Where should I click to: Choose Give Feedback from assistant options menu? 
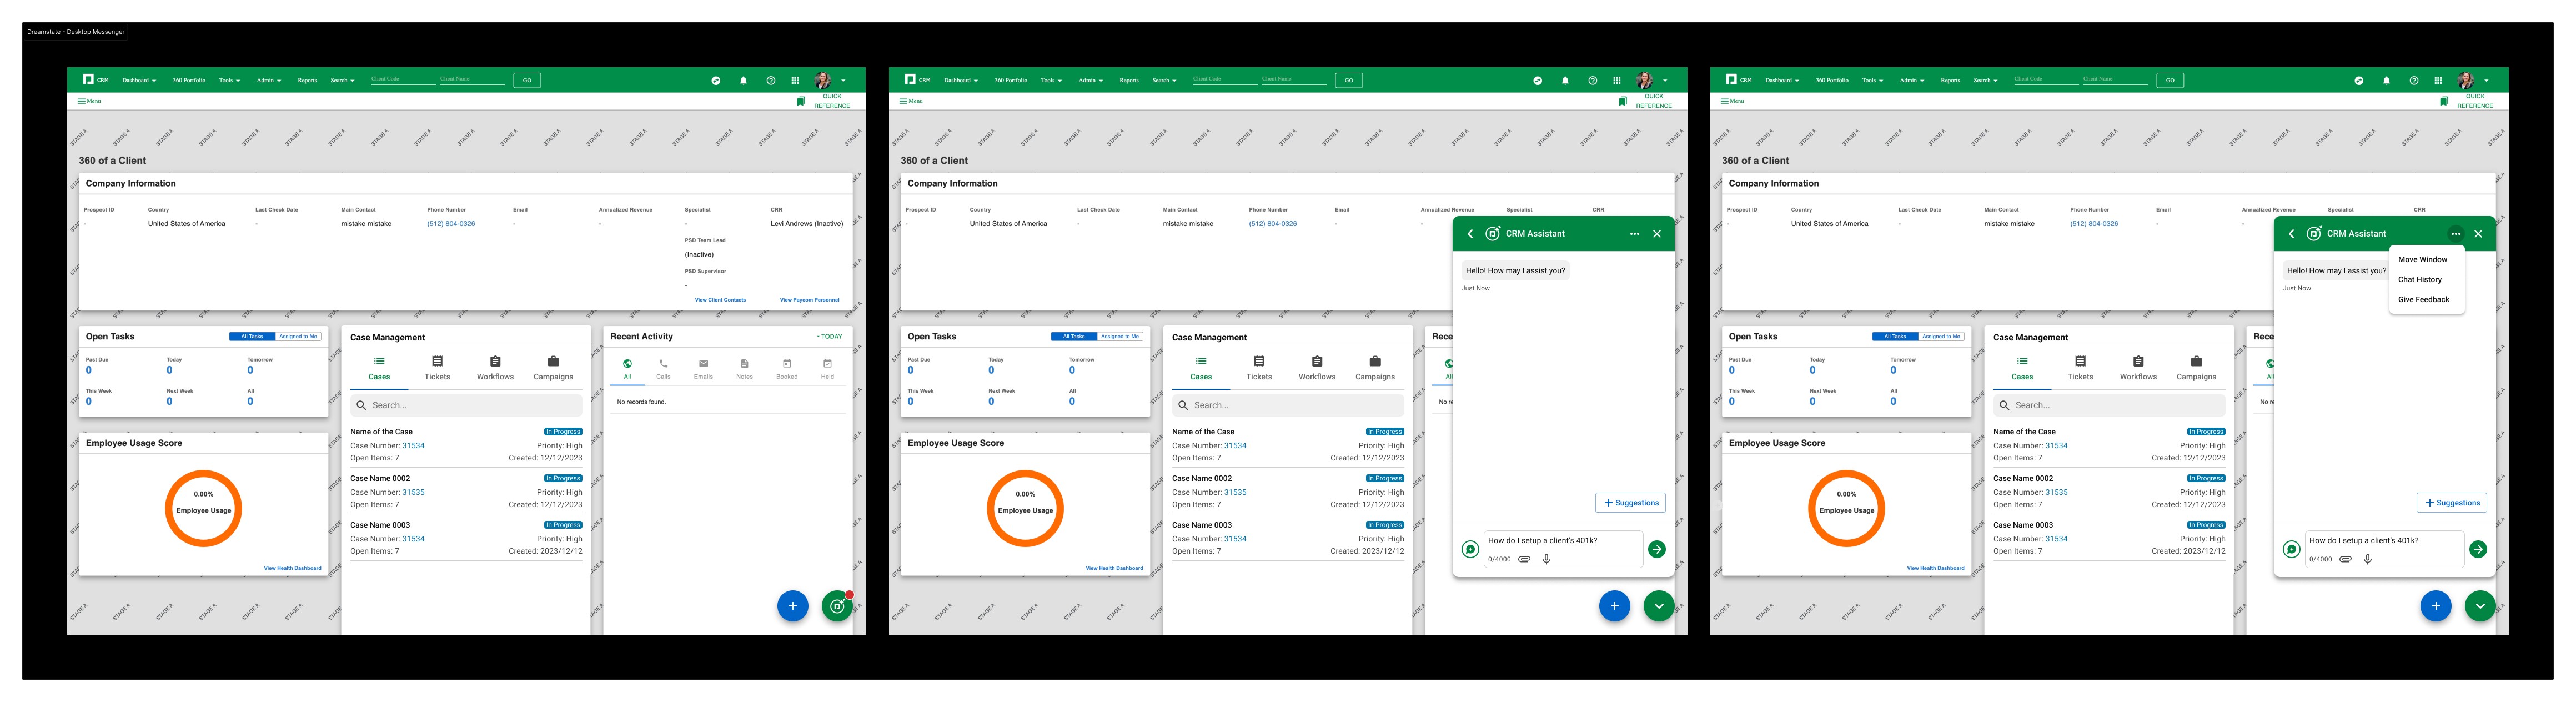2423,300
